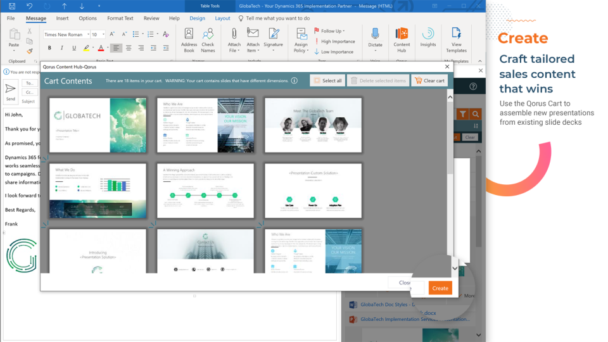608x342 pixels.
Task: Apply text highlight color
Action: (x=86, y=47)
